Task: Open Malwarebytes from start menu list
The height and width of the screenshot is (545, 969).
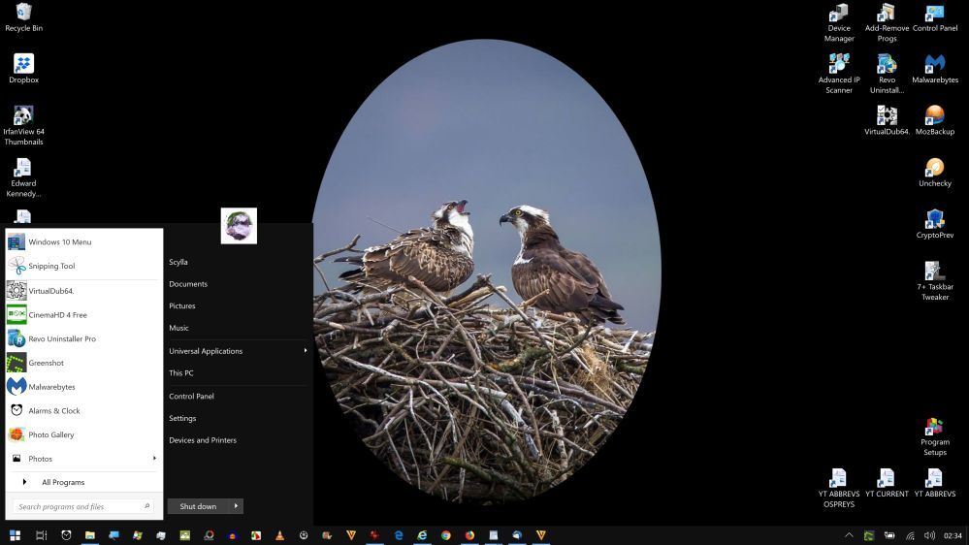Action: pyautogui.click(x=84, y=387)
